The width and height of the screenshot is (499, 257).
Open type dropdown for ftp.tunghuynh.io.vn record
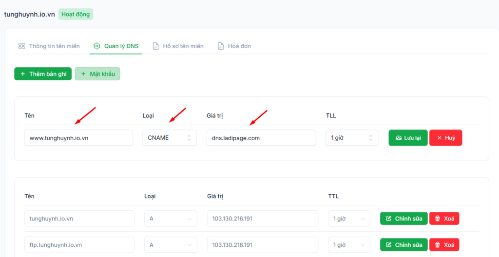click(171, 245)
